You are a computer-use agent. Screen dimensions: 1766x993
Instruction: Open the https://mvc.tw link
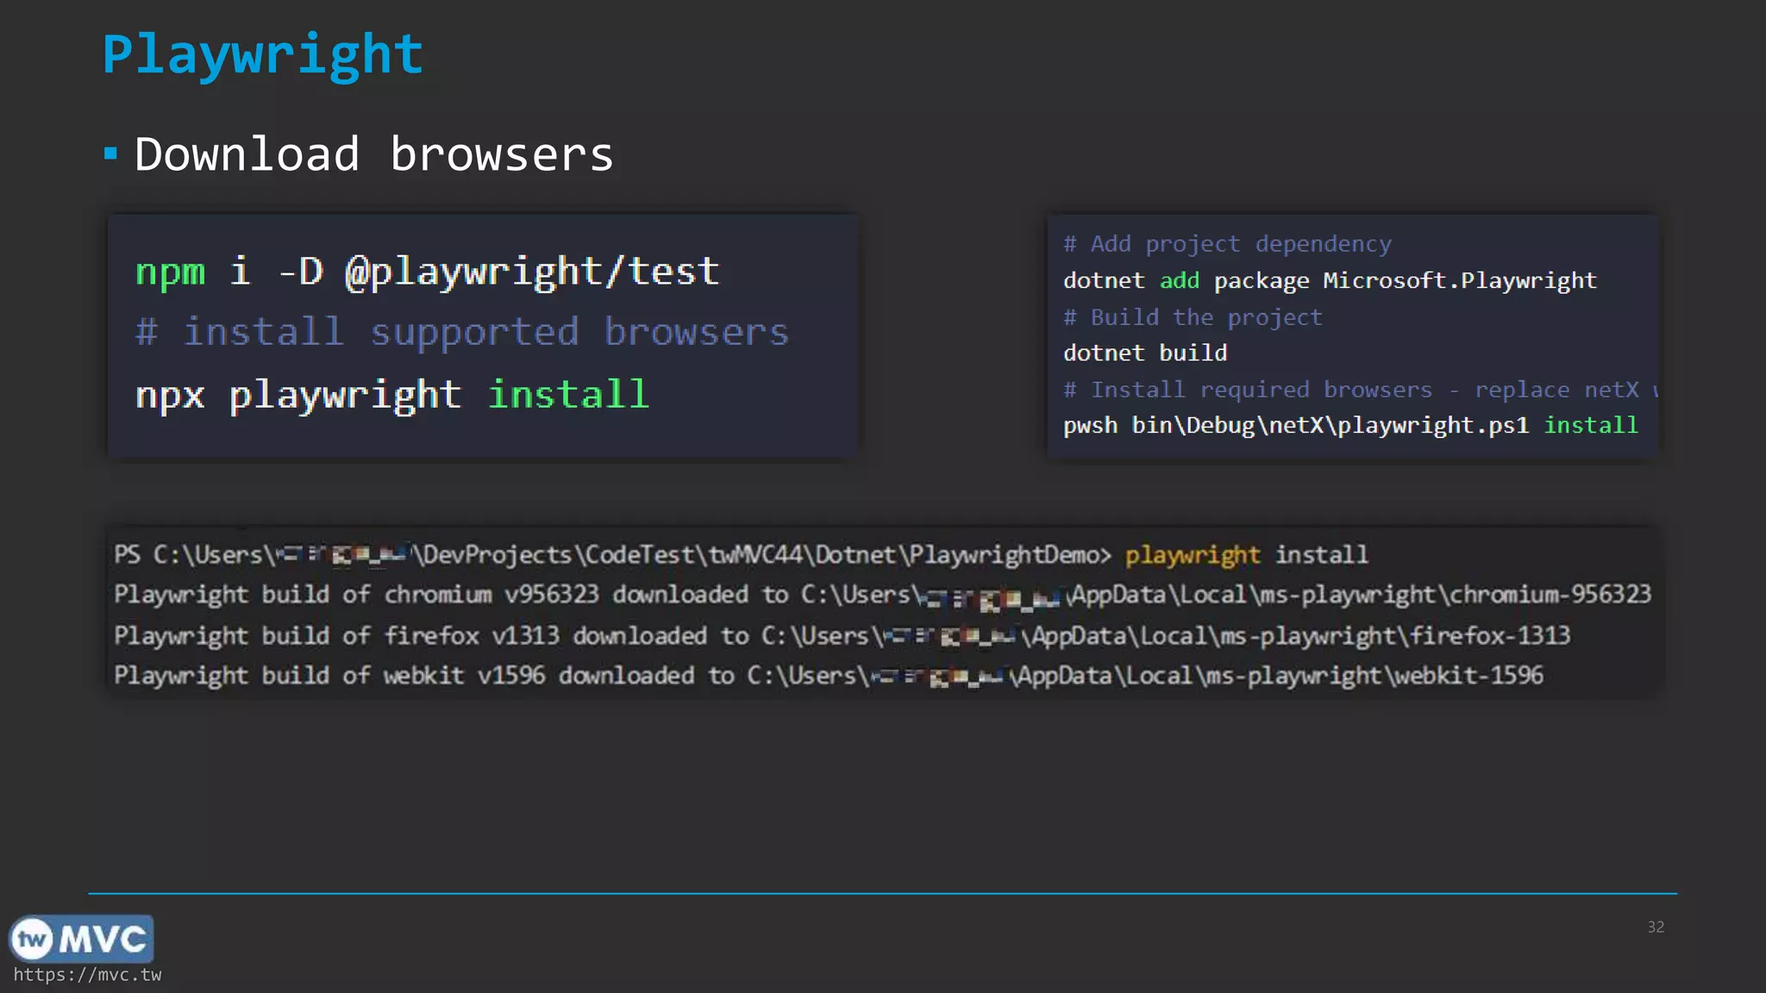click(x=87, y=975)
